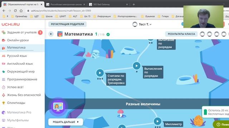Open the Школа bookmark folder
Viewport: 229px width, 128px height.
(47, 16)
